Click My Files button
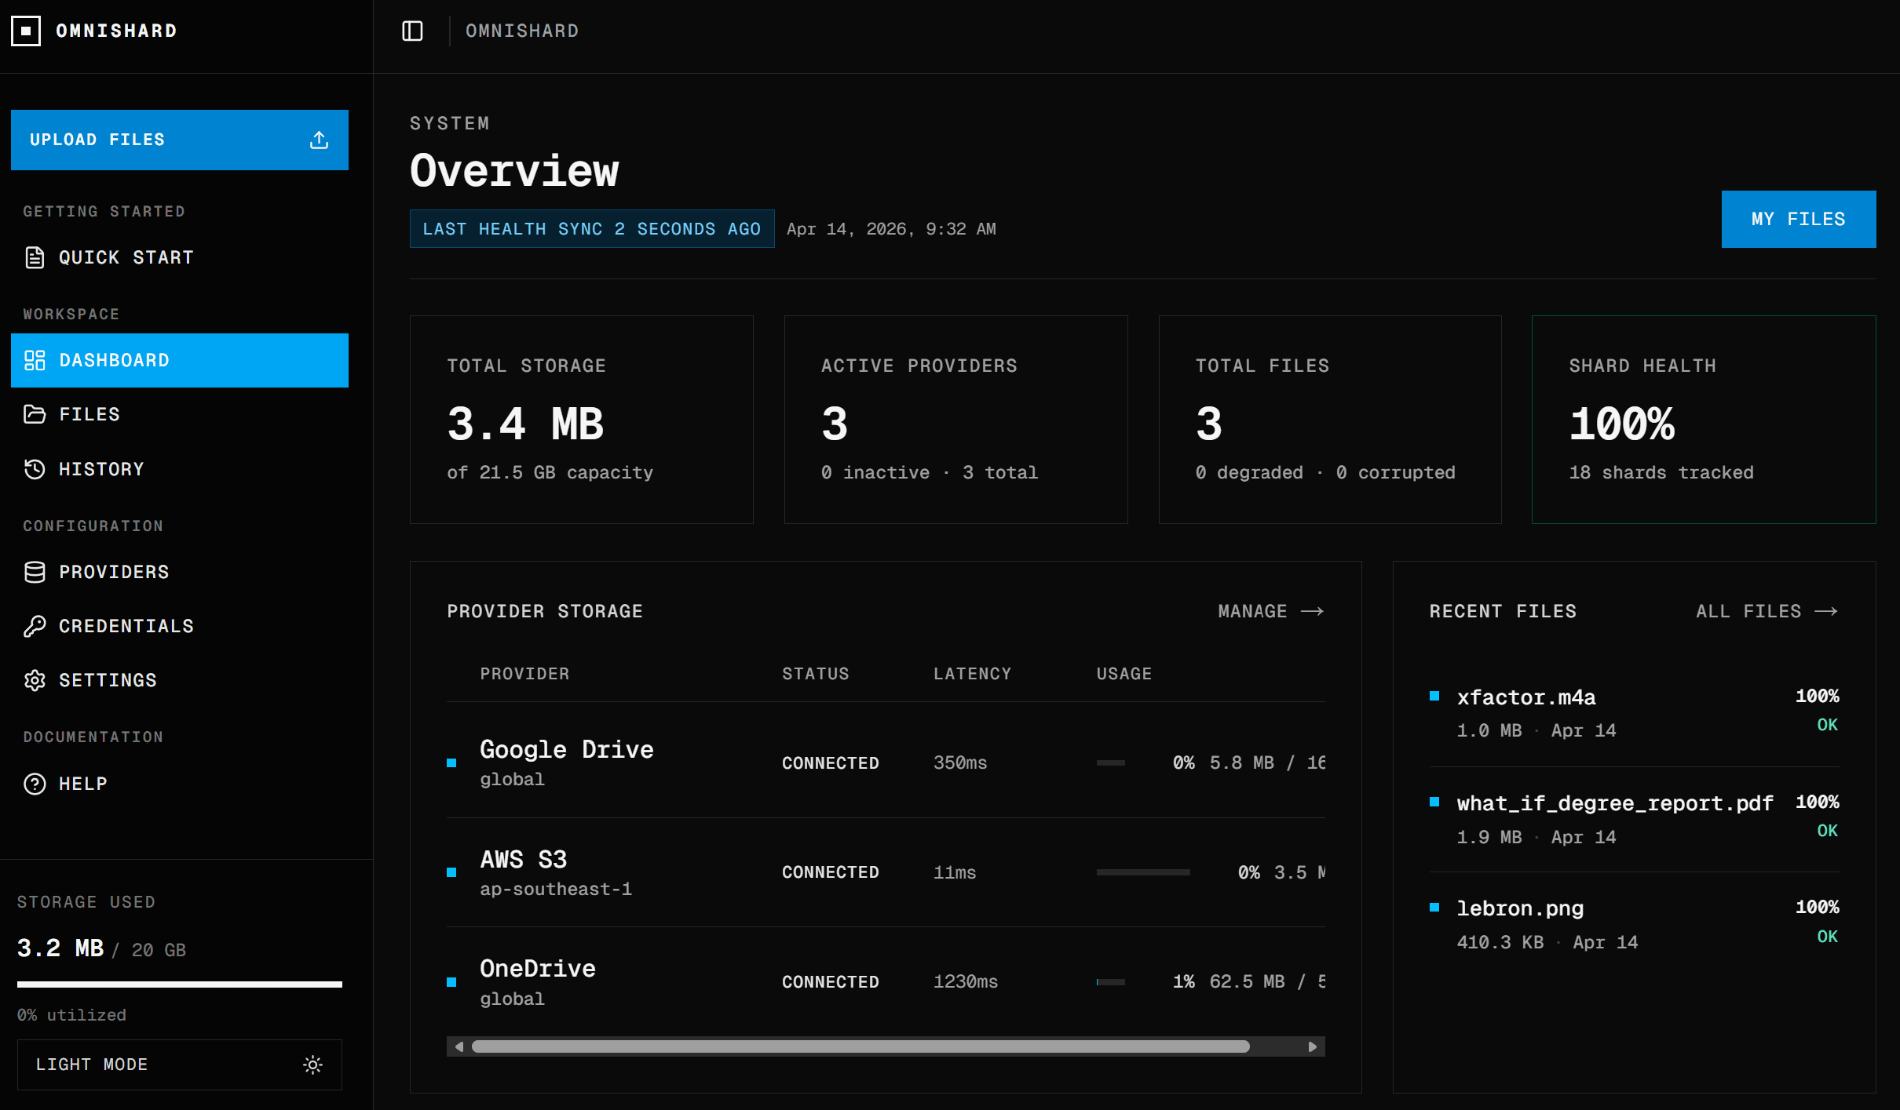 click(1799, 219)
